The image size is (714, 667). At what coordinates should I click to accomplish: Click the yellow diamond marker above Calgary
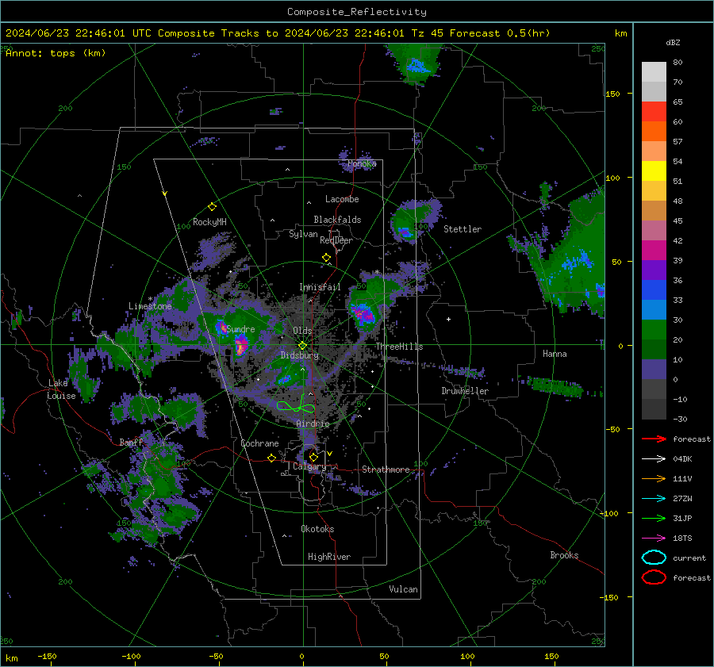tap(313, 457)
